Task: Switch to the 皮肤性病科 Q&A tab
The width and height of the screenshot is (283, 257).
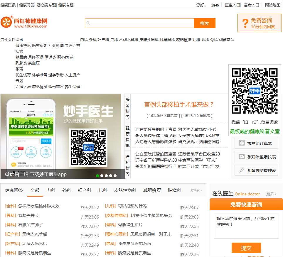Action: pos(125,190)
